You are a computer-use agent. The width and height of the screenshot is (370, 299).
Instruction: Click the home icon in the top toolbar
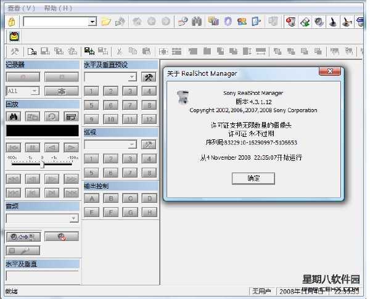[x=138, y=22]
